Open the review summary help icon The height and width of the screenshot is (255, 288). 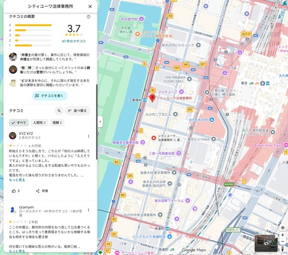pos(88,17)
